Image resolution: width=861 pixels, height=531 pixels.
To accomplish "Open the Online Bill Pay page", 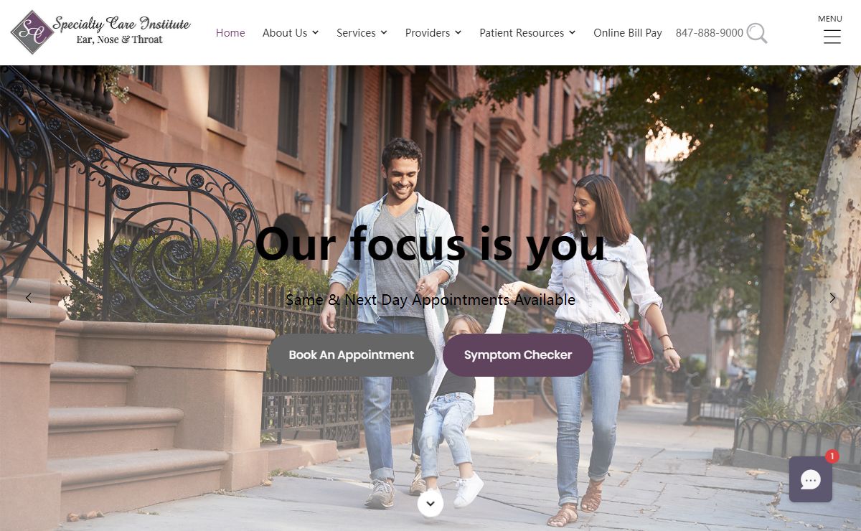I will click(628, 33).
